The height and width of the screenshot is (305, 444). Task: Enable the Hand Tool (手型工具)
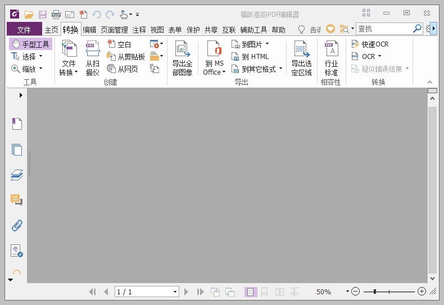point(31,44)
